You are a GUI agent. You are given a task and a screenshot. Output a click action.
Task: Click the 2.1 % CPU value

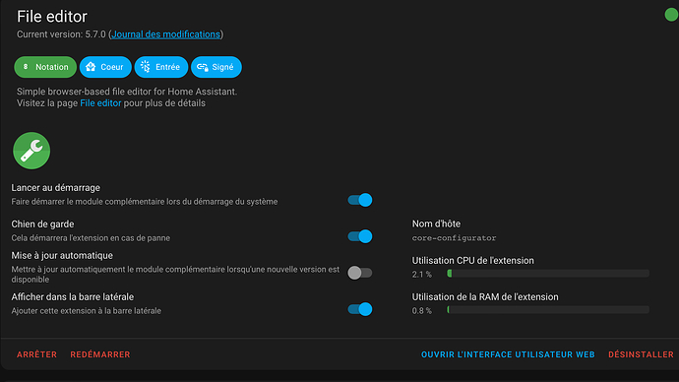pos(422,274)
